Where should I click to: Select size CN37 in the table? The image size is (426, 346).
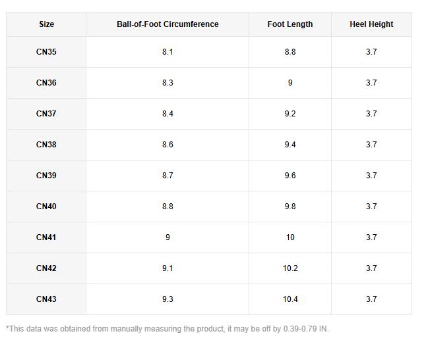[x=46, y=114]
